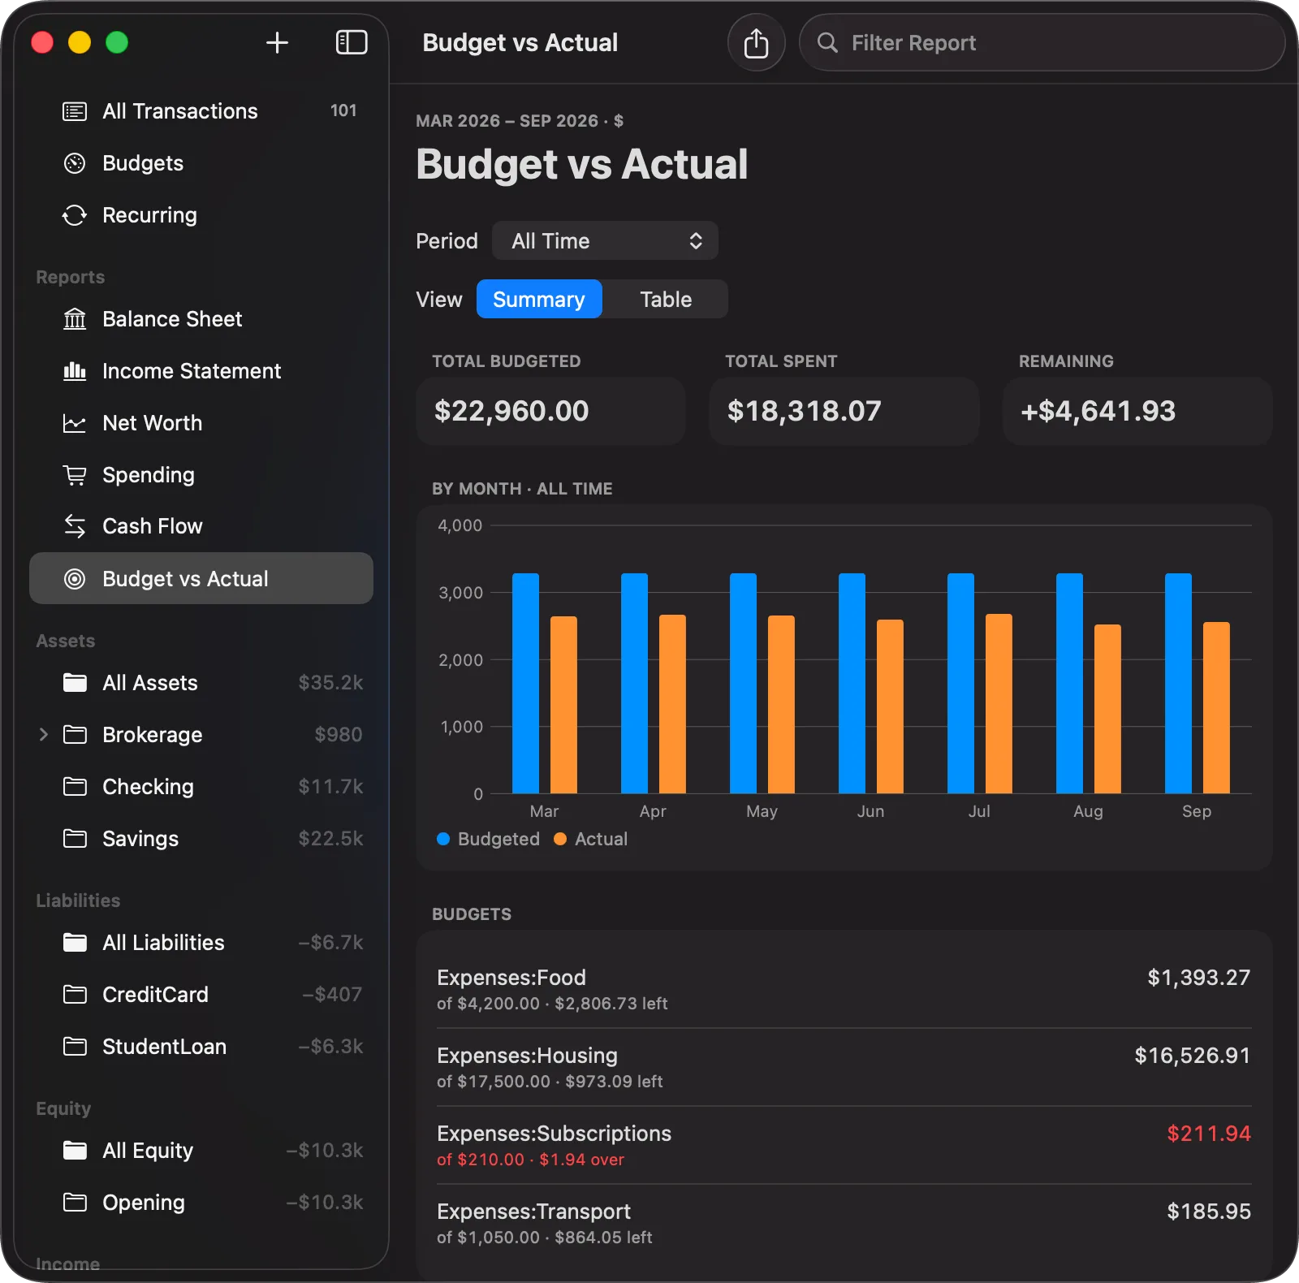Click the orange Sep actual bar
Image resolution: width=1299 pixels, height=1283 pixels.
pyautogui.click(x=1216, y=708)
